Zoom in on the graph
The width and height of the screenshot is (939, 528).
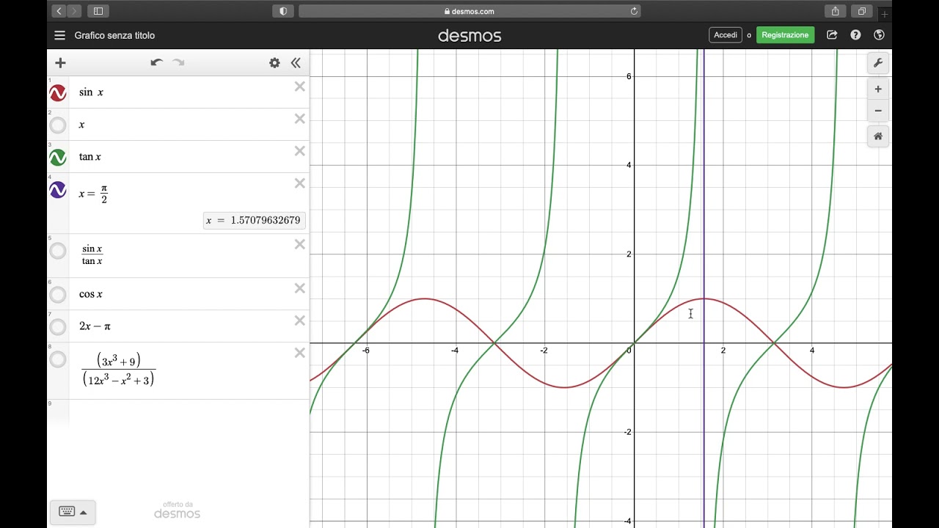click(x=878, y=89)
